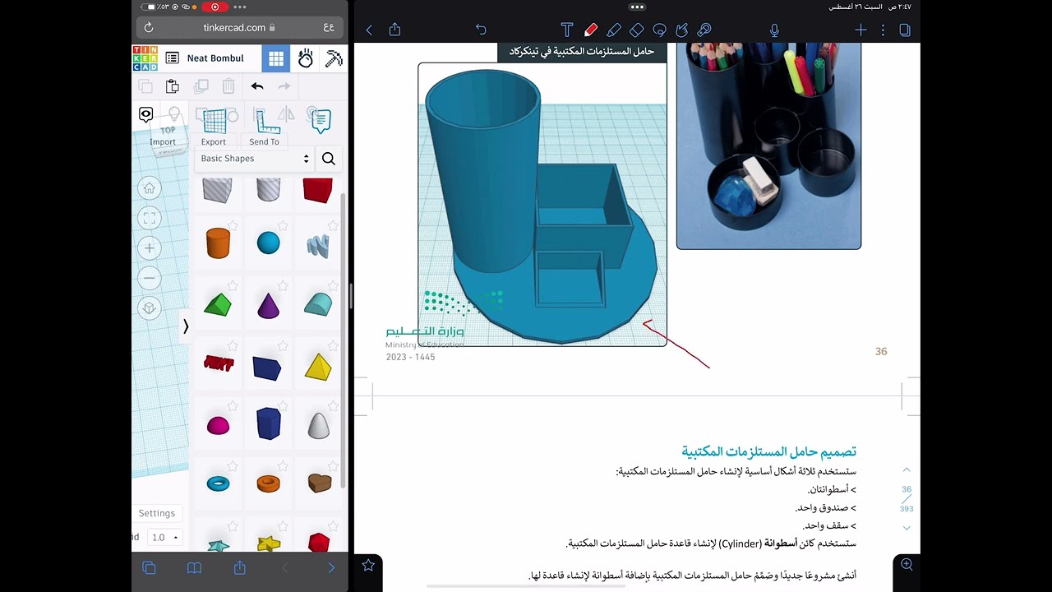Favorite the Torus shape star
The image size is (1052, 592).
click(x=233, y=467)
